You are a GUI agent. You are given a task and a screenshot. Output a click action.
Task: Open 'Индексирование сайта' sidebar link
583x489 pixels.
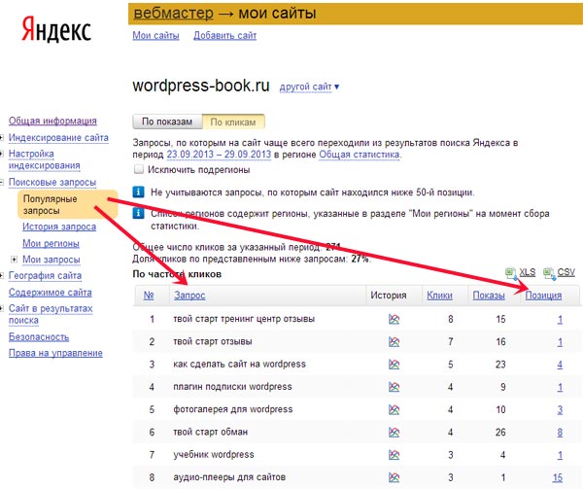(x=58, y=138)
